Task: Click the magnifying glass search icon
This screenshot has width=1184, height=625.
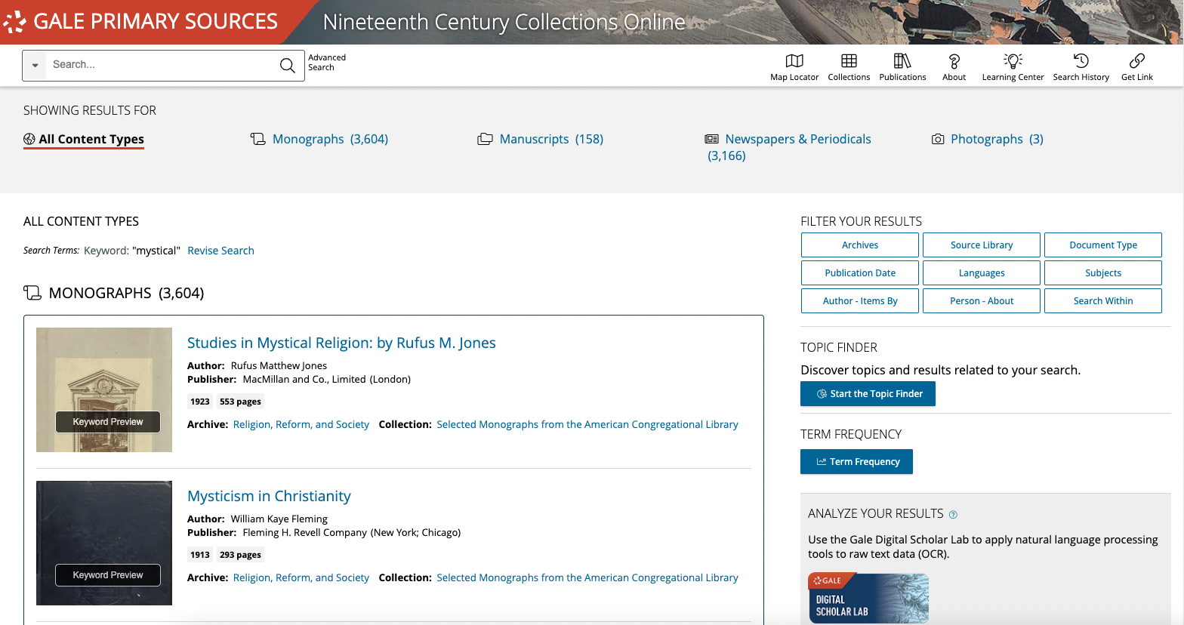Action: click(288, 66)
